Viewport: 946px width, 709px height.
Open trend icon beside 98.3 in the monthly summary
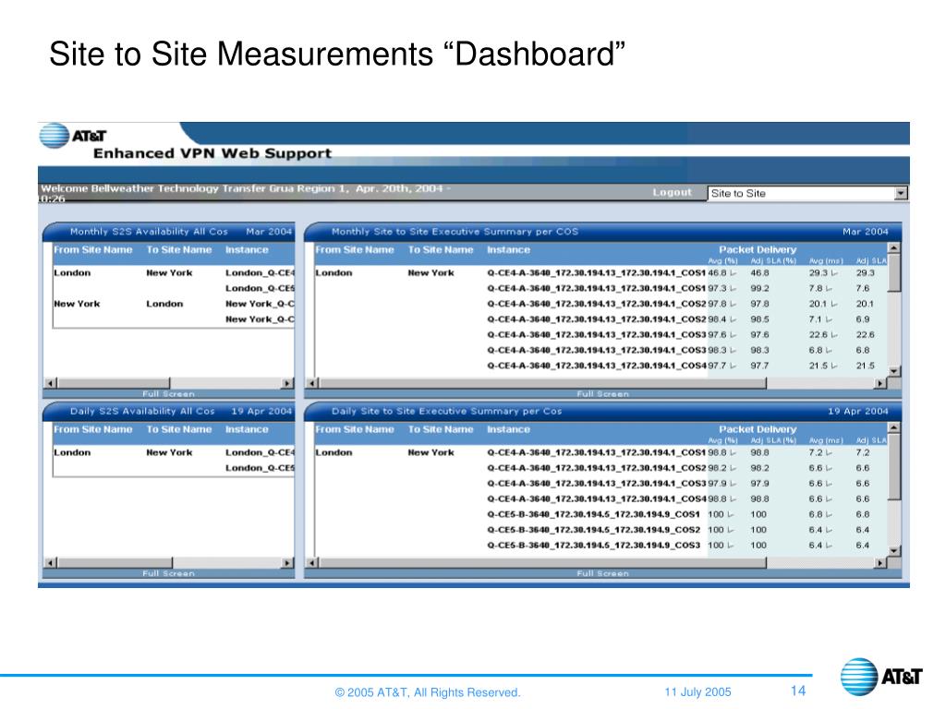733,350
